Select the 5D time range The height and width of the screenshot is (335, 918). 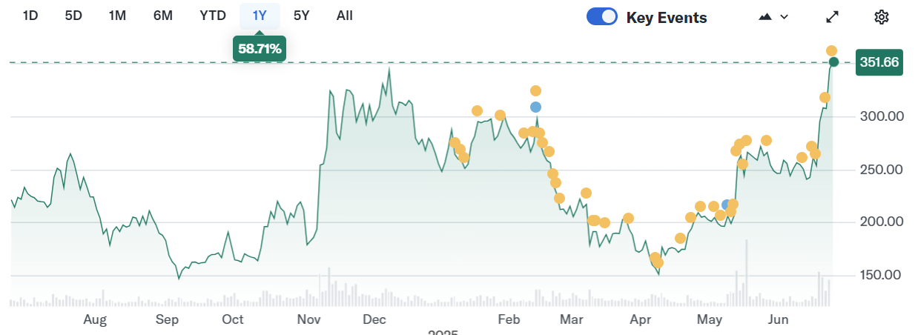pos(73,16)
